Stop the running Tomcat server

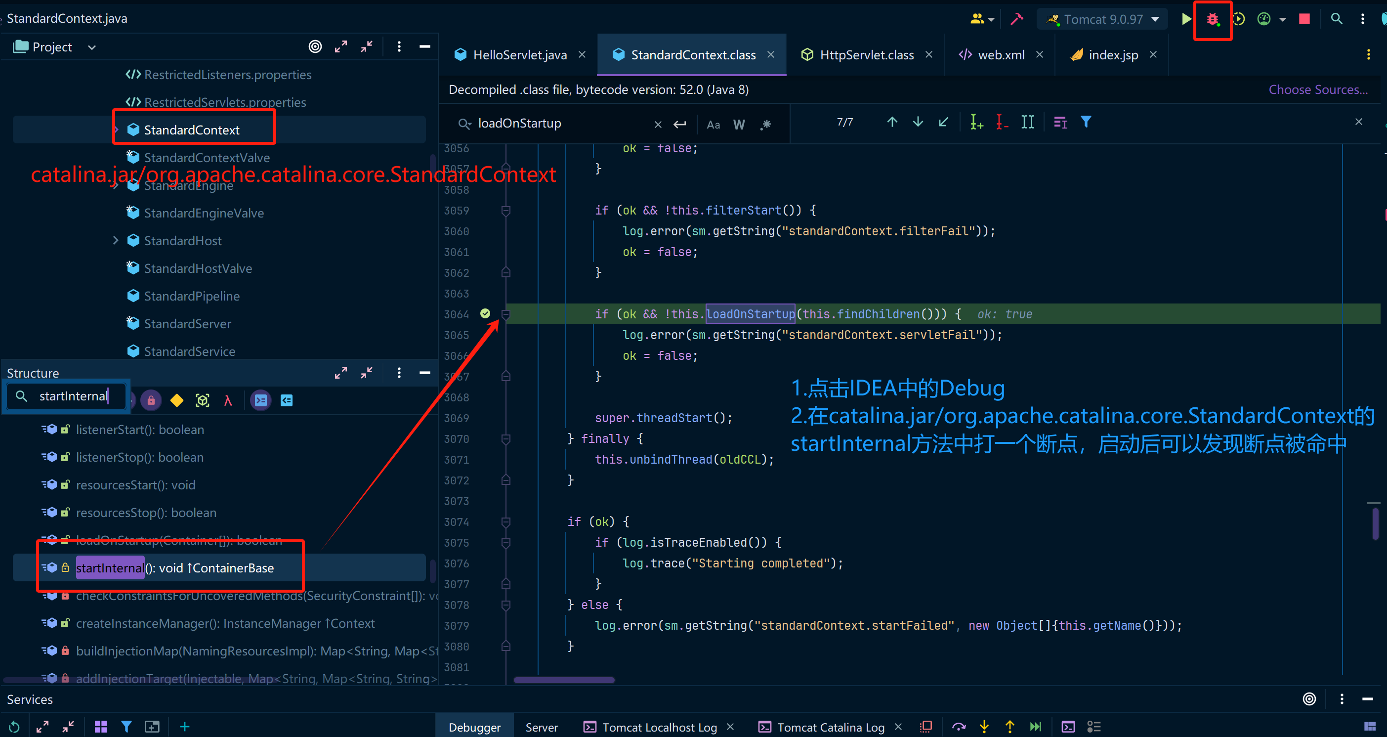tap(1304, 19)
